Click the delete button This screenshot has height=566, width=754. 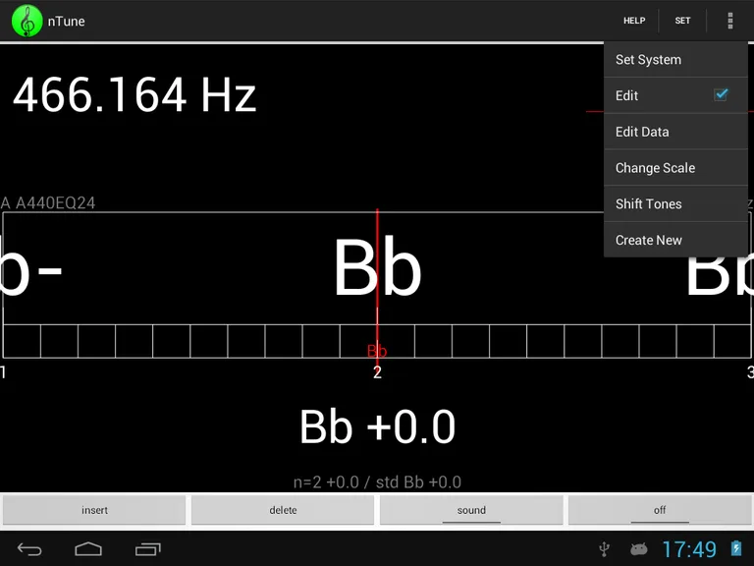pyautogui.click(x=283, y=510)
